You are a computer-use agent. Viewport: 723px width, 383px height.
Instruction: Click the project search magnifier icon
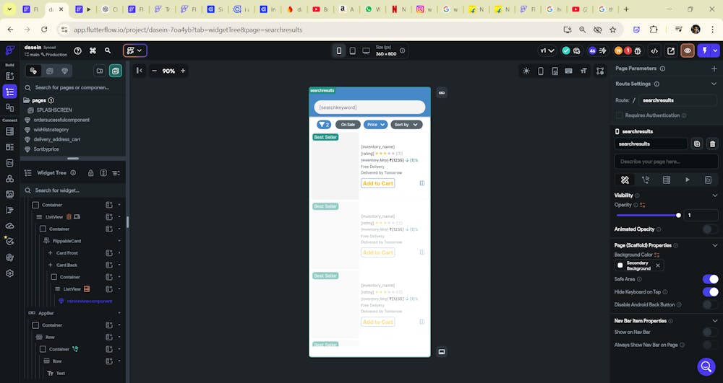click(x=108, y=50)
